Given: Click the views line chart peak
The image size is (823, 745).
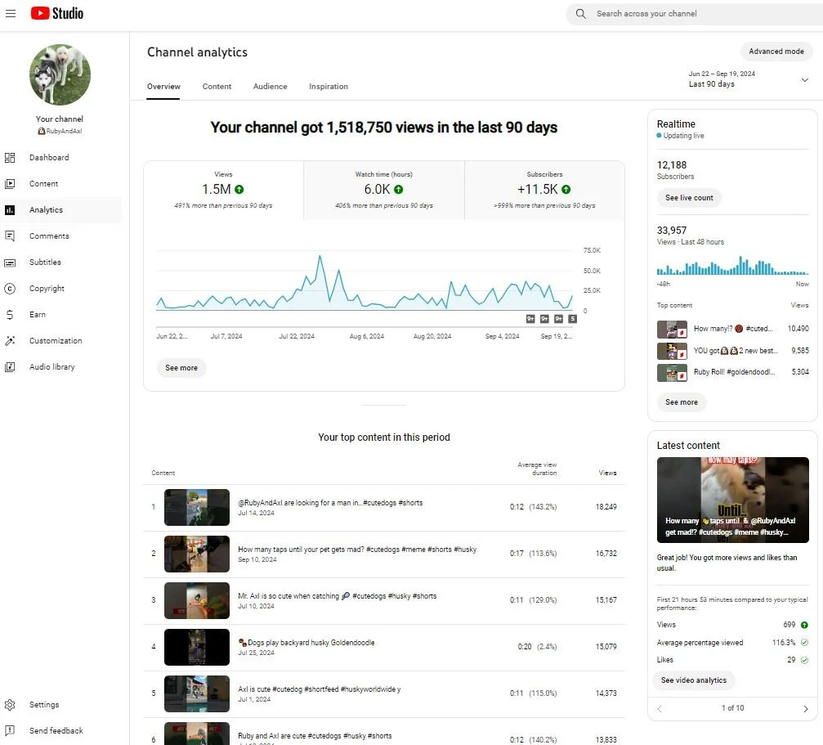Looking at the screenshot, I should (320, 257).
